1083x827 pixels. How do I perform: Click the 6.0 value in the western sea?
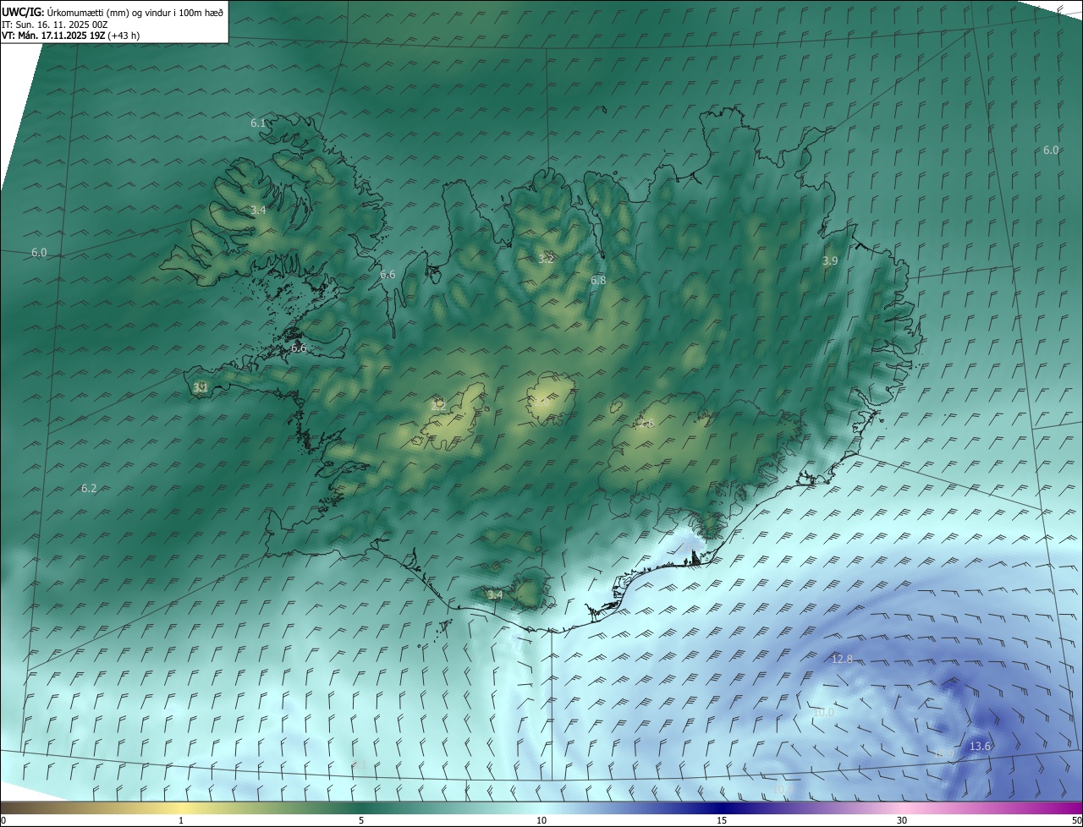39,253
